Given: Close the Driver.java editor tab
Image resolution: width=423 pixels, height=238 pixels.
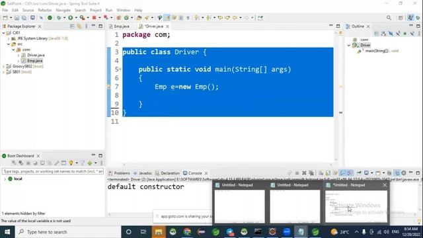Looking at the screenshot, I should pyautogui.click(x=167, y=26).
